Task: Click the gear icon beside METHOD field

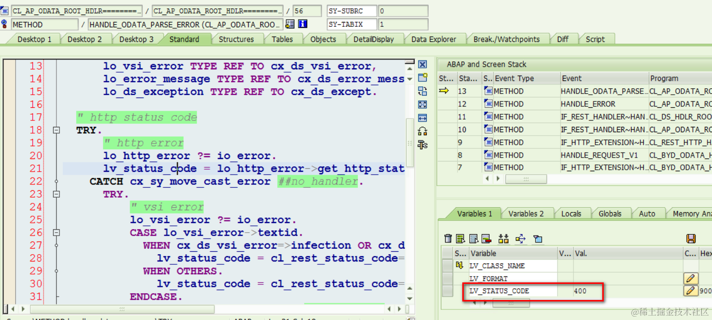Action: (x=4, y=24)
